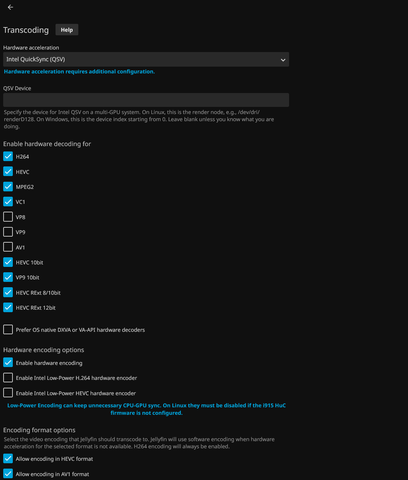The width and height of the screenshot is (408, 480).
Task: Enable Intel Low-Power HEVC hardware encoder
Action: pos(8,393)
